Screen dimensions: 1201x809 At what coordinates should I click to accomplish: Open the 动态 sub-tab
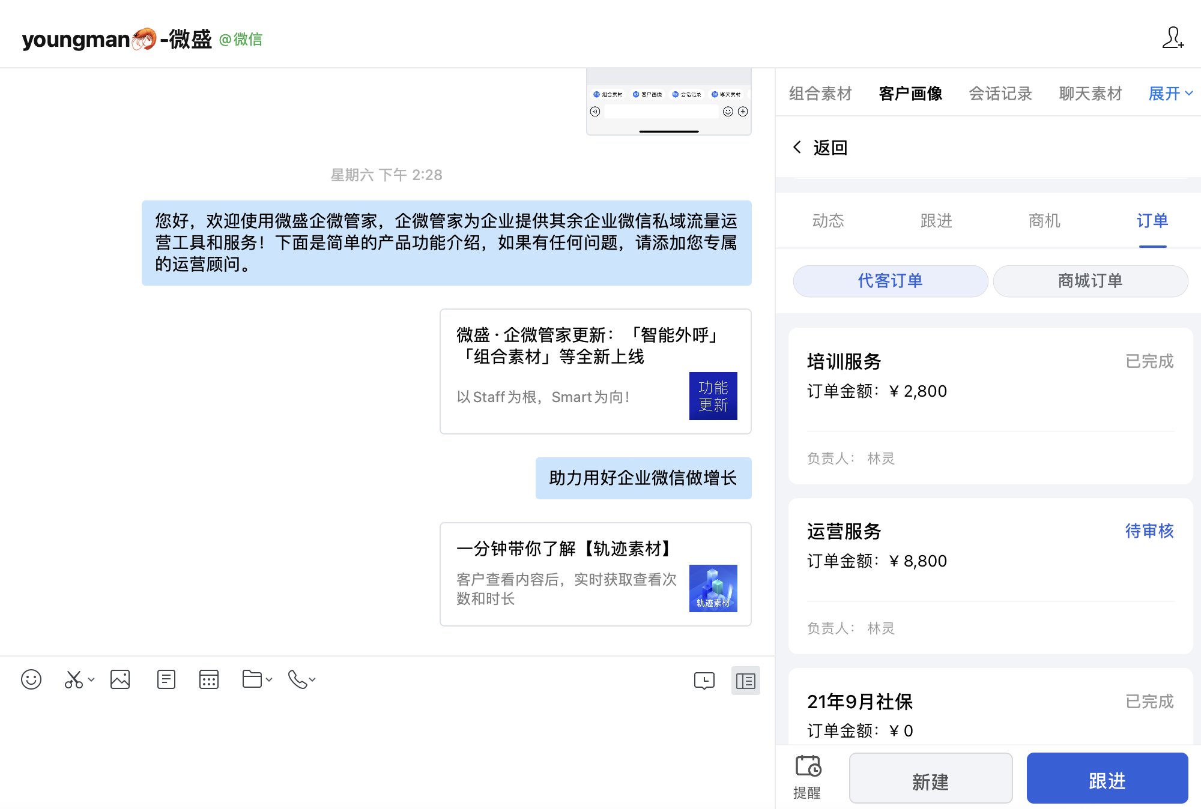click(828, 221)
